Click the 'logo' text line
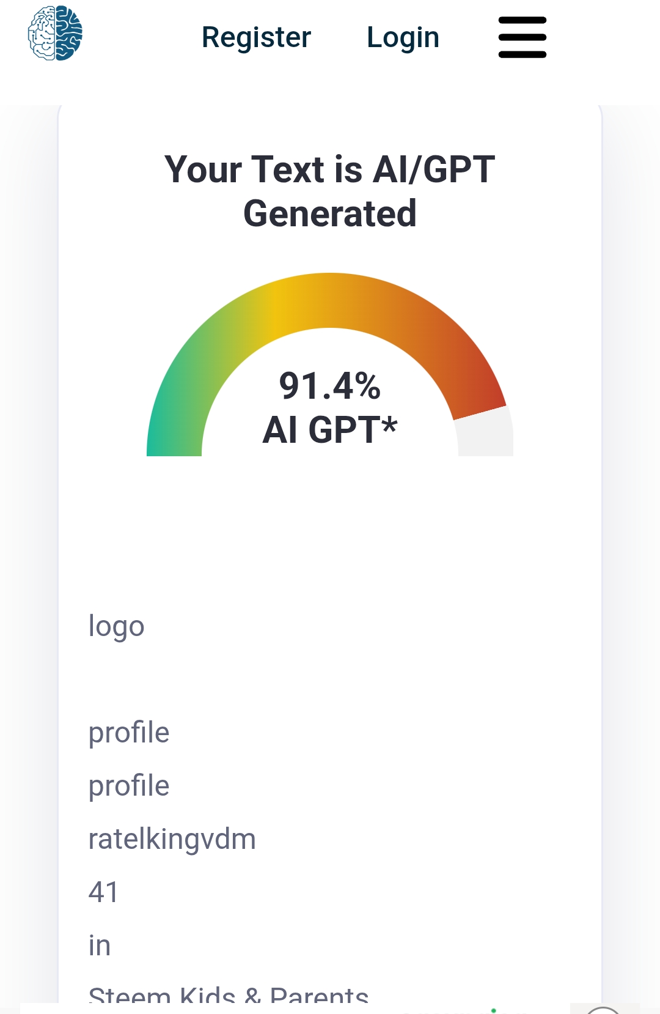 (116, 626)
